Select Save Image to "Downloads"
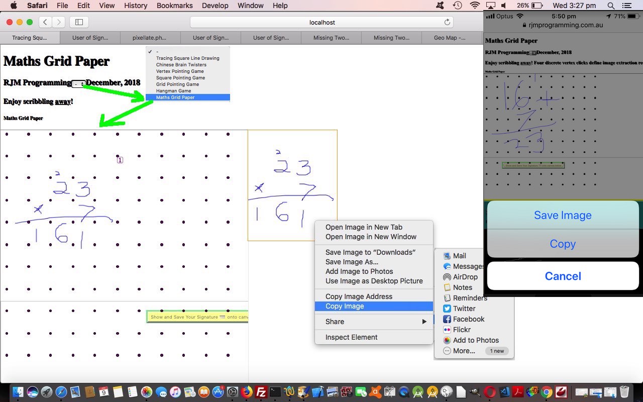 click(374, 252)
